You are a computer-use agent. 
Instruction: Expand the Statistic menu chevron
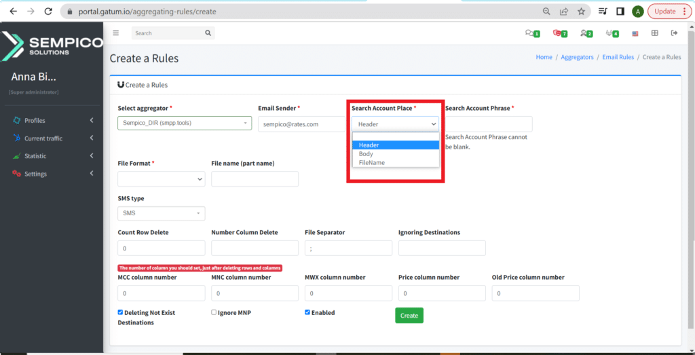tap(92, 155)
